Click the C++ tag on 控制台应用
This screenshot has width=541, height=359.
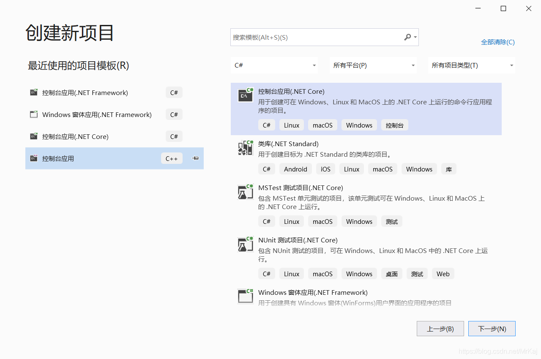tap(172, 158)
